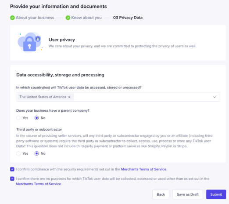
Task: Click Save as Draft
Action: pos(188,194)
